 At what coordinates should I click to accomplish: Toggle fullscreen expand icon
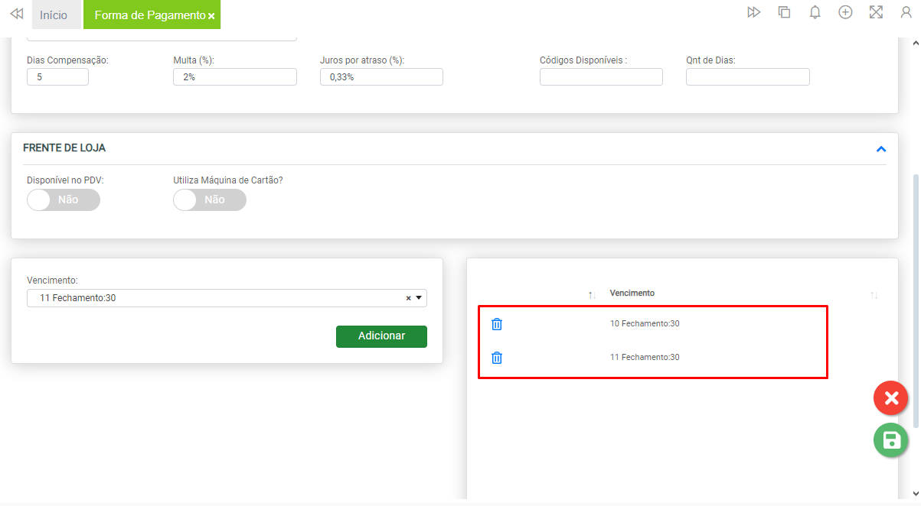click(x=876, y=12)
